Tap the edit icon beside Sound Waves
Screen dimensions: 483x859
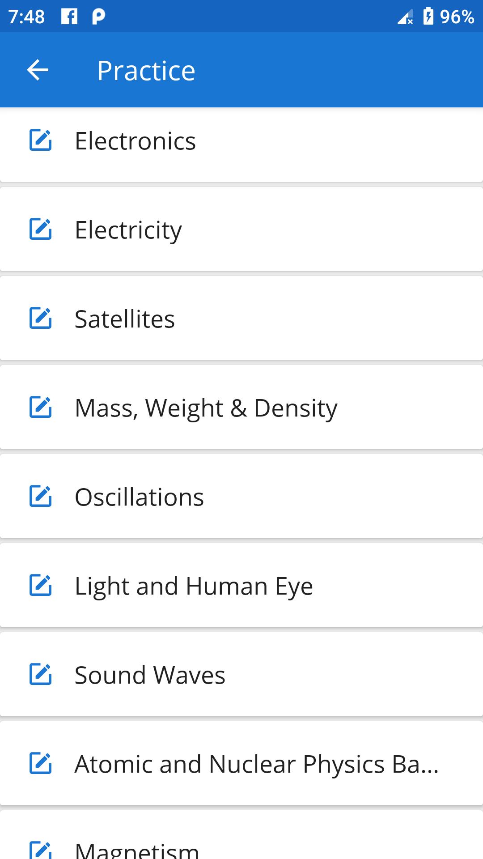(41, 675)
